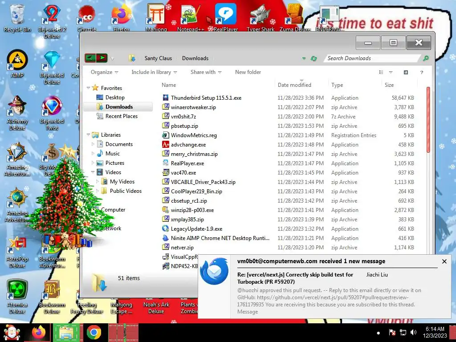Click the Santa start button
456x342 pixels.
point(12,333)
